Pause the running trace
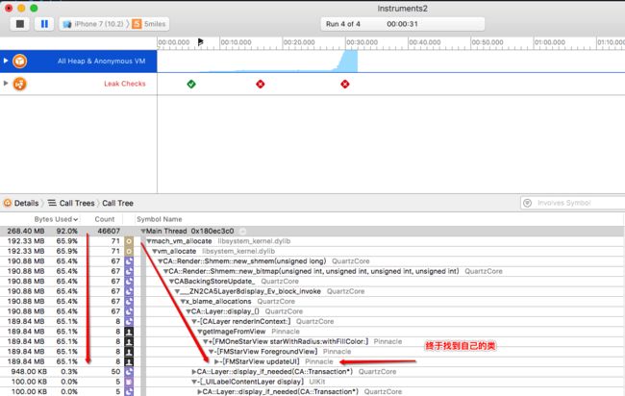 point(44,24)
